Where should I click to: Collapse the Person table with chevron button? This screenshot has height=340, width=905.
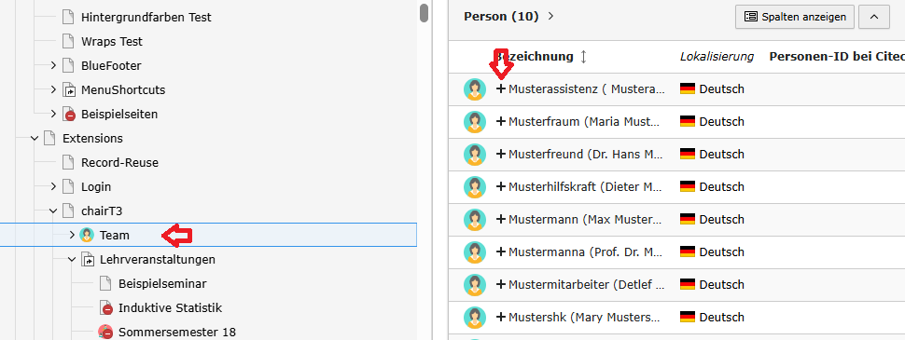pos(874,17)
